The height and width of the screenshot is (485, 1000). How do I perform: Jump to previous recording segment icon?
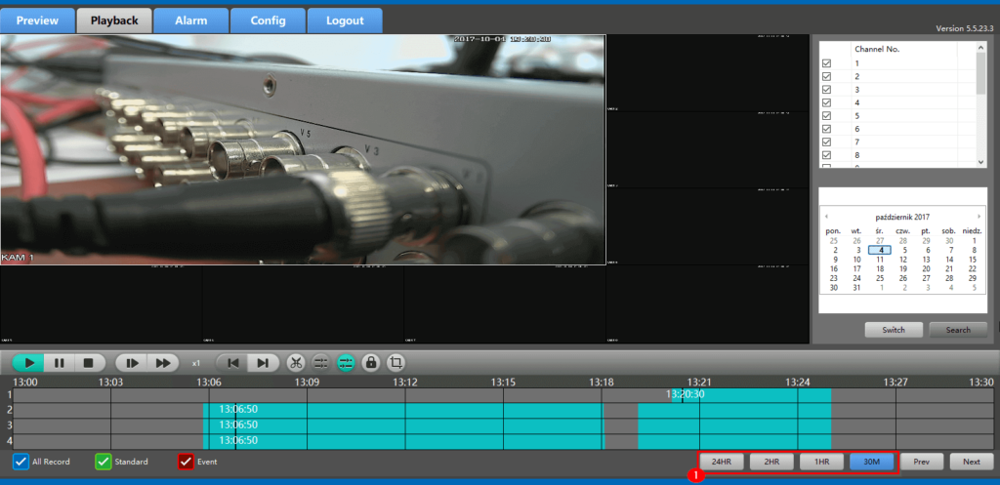[x=232, y=362]
